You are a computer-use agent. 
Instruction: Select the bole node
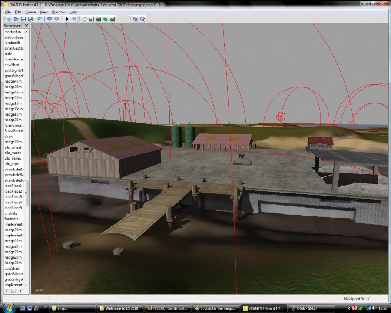click(x=8, y=53)
